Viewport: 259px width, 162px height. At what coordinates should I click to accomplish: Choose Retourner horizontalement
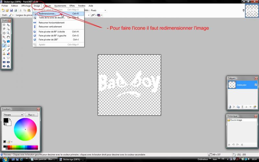(59, 22)
